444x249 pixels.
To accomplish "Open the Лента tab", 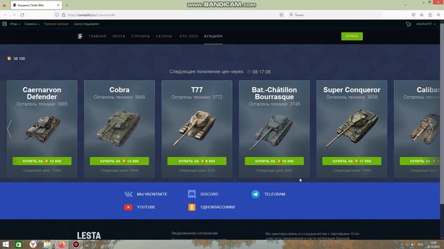I will tap(119, 36).
